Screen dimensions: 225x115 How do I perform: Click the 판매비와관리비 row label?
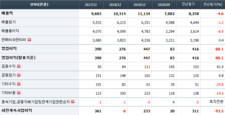(14, 40)
